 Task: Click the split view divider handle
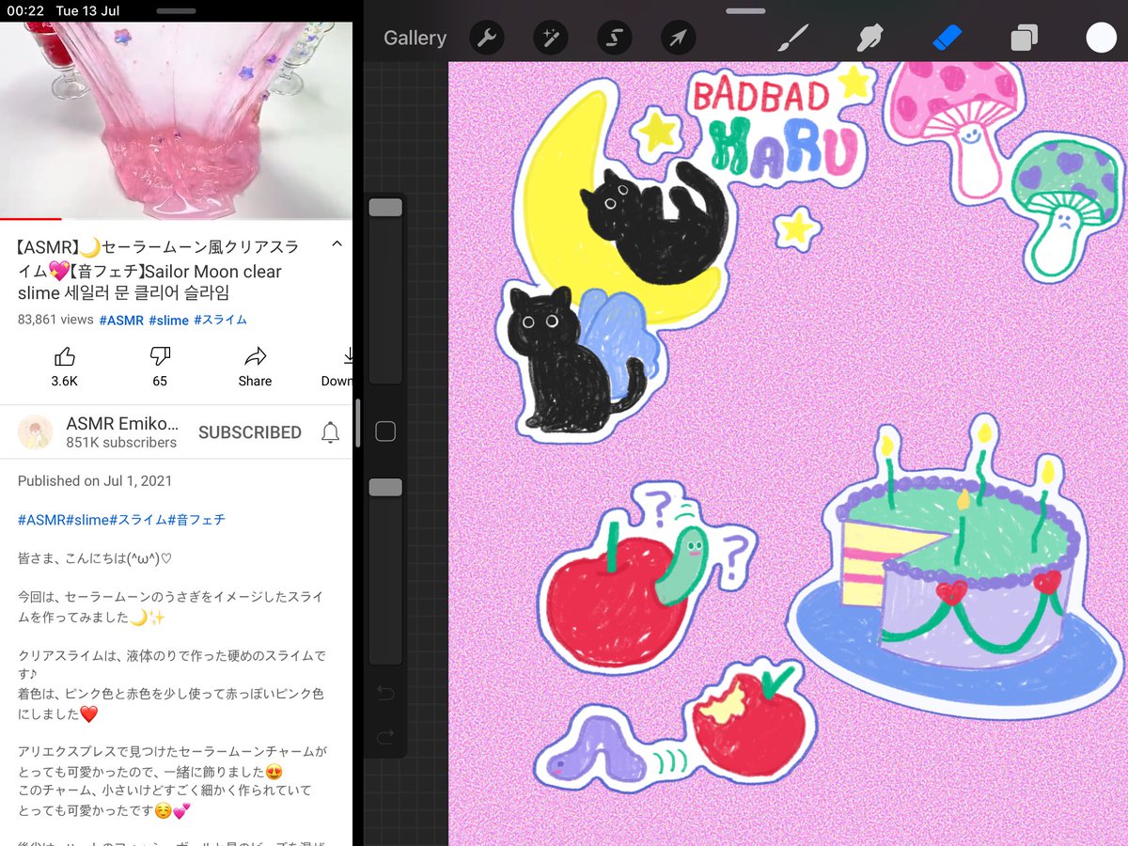point(356,423)
